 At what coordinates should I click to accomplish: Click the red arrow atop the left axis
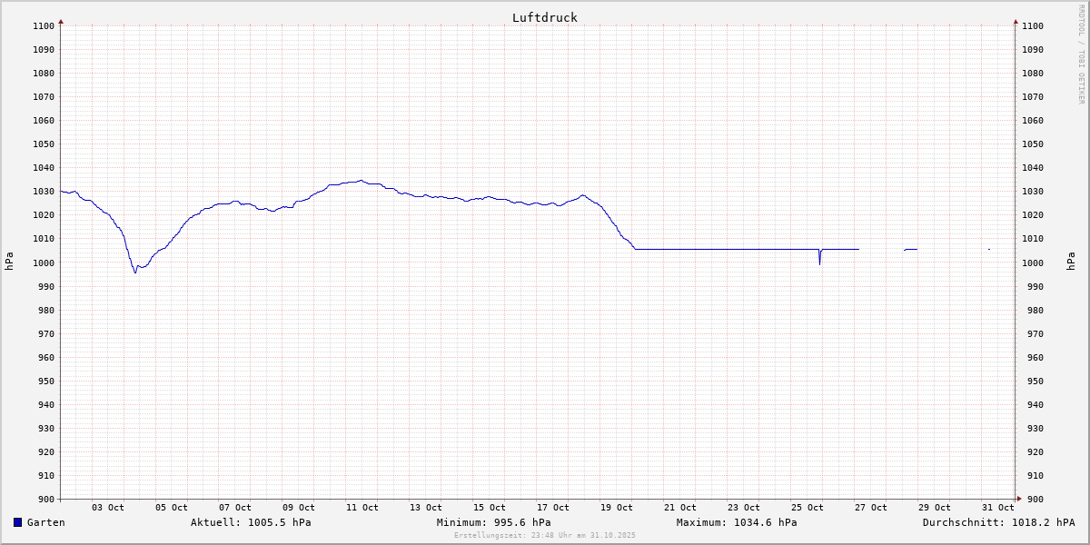click(61, 21)
